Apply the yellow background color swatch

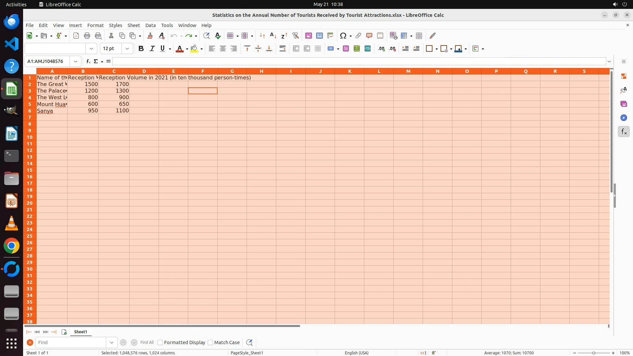pos(194,49)
